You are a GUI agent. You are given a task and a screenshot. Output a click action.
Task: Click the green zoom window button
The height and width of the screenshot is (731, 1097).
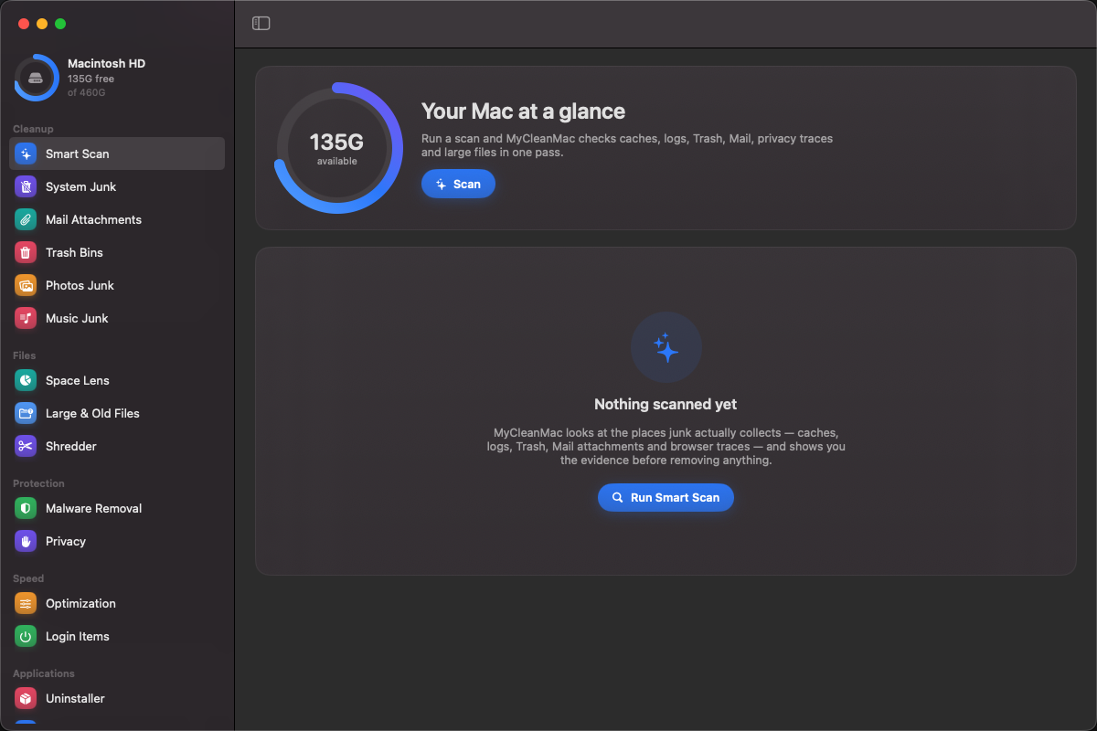[x=60, y=24]
